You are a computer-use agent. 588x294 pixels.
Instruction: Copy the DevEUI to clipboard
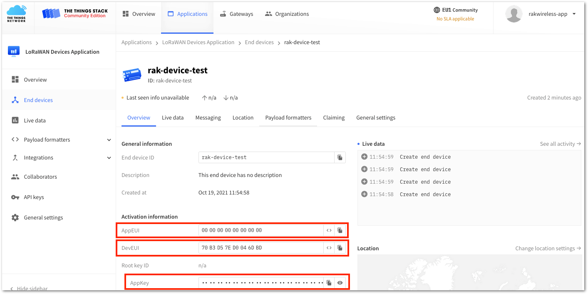[340, 248]
